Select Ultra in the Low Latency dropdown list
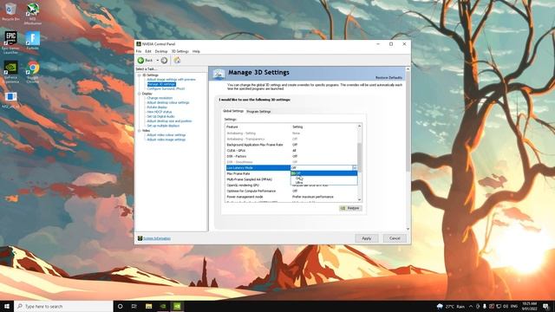The image size is (555, 312). [323, 183]
